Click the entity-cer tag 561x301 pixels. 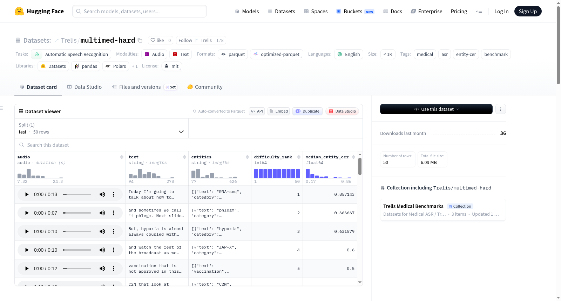point(466,54)
